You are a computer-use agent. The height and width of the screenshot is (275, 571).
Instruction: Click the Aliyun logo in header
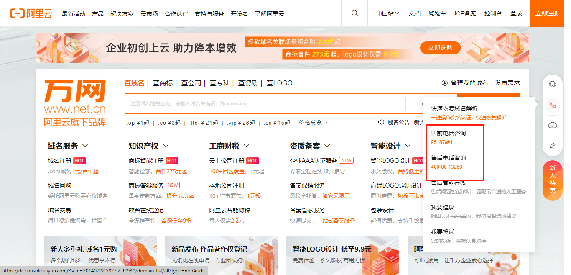point(31,13)
